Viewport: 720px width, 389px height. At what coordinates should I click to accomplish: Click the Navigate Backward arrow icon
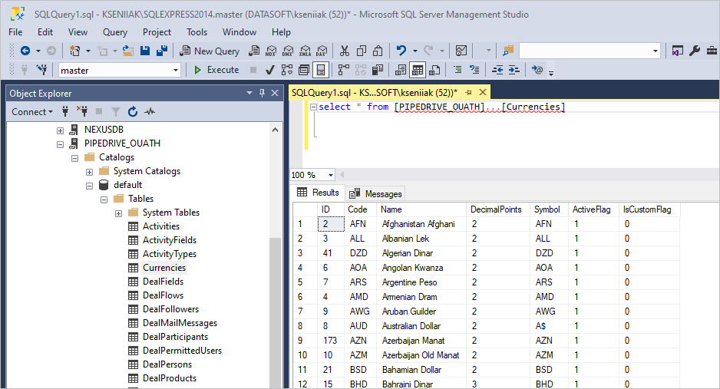[25, 51]
